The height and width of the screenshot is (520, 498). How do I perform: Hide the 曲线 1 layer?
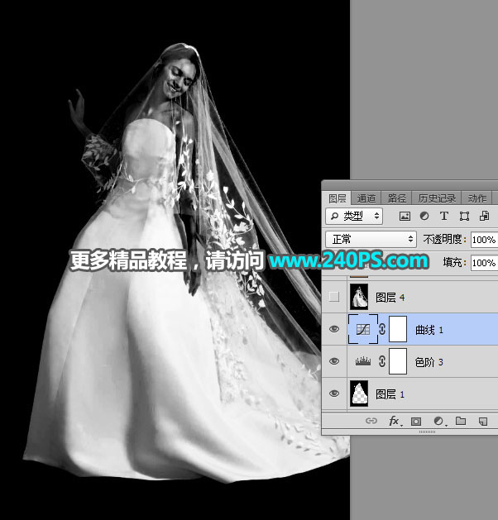(x=334, y=329)
